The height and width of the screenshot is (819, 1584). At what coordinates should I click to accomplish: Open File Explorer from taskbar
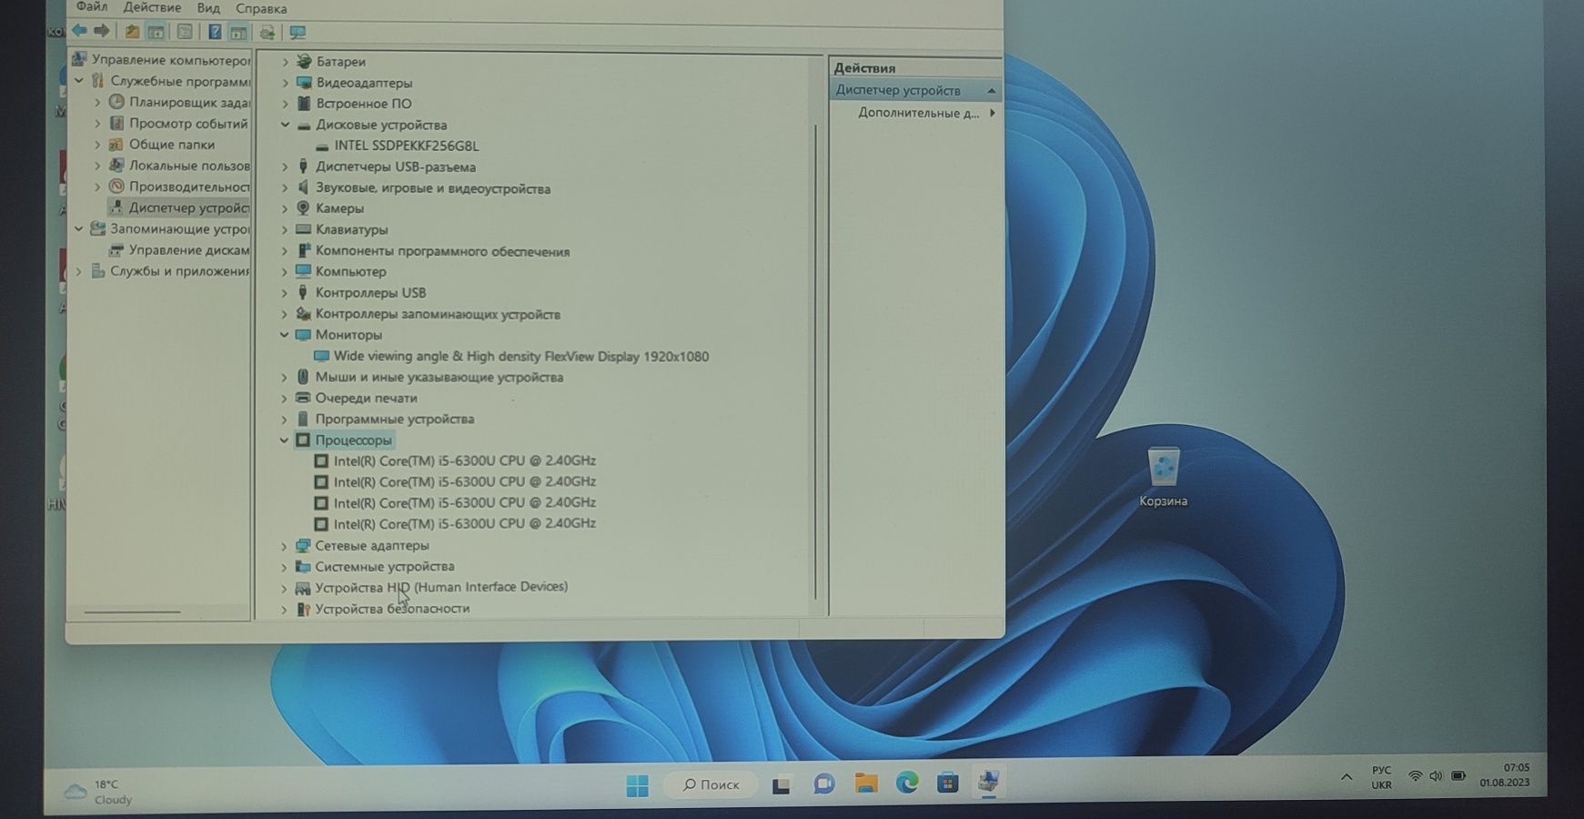(x=865, y=784)
